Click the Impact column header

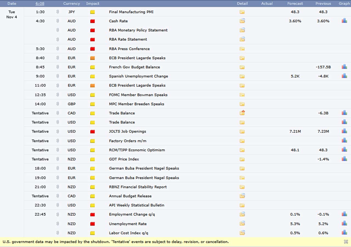pos(93,4)
